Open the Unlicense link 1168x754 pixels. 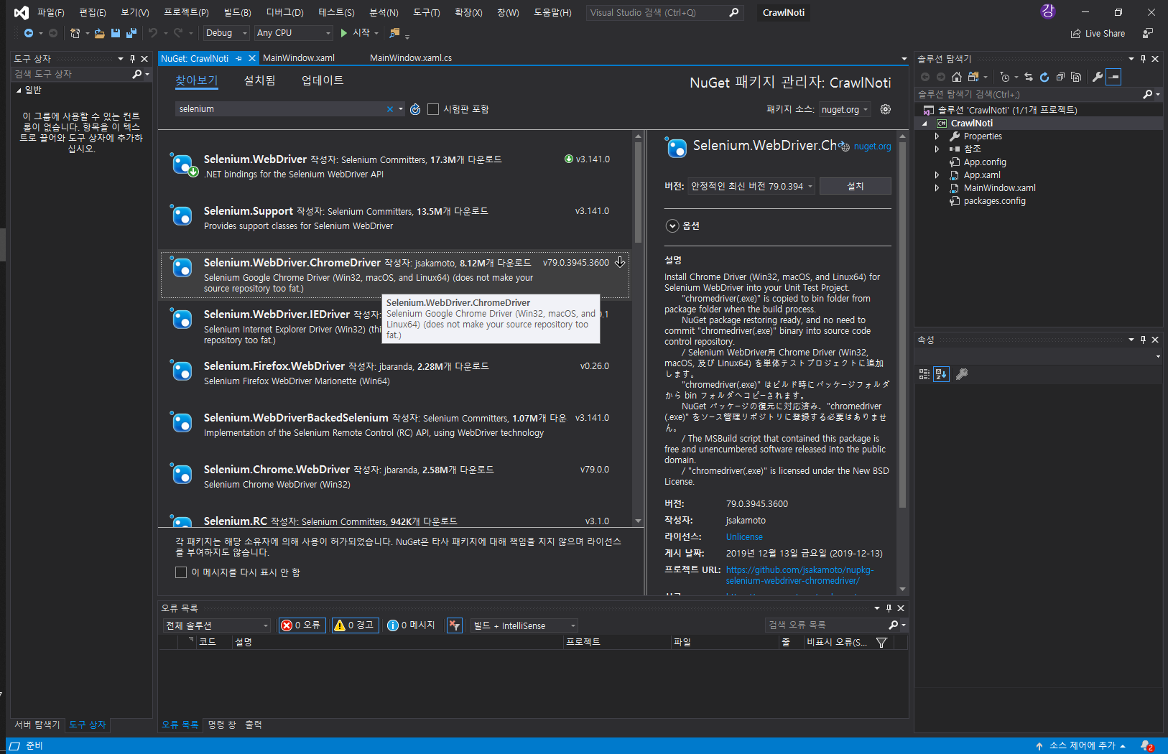click(744, 536)
